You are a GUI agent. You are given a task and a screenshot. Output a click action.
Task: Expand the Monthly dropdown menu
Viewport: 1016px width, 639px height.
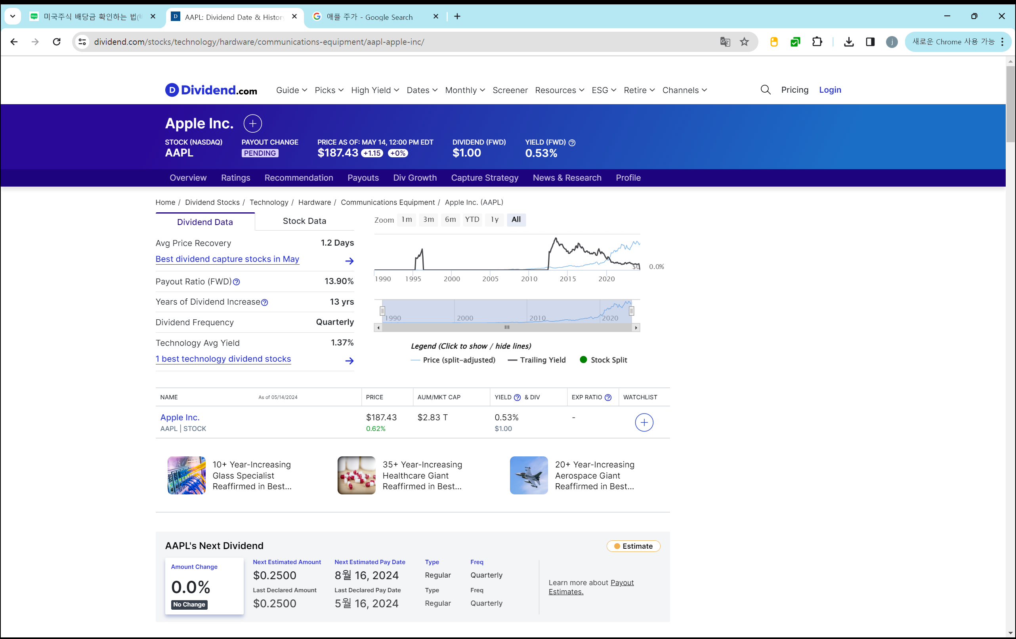click(x=464, y=90)
